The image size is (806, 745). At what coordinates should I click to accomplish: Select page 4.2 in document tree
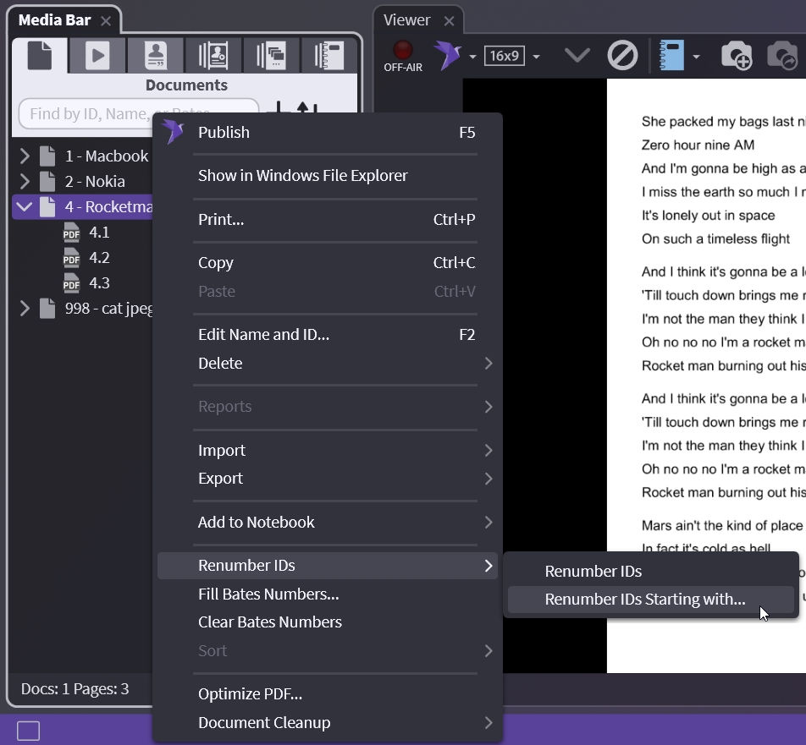pyautogui.click(x=99, y=258)
